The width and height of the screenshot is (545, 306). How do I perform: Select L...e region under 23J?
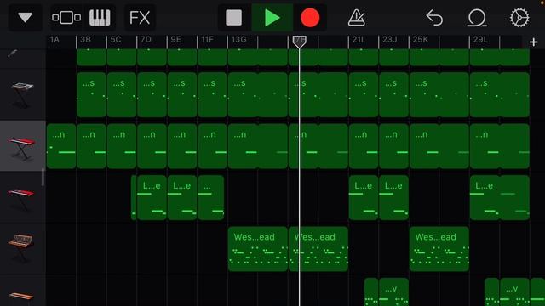[x=393, y=198]
